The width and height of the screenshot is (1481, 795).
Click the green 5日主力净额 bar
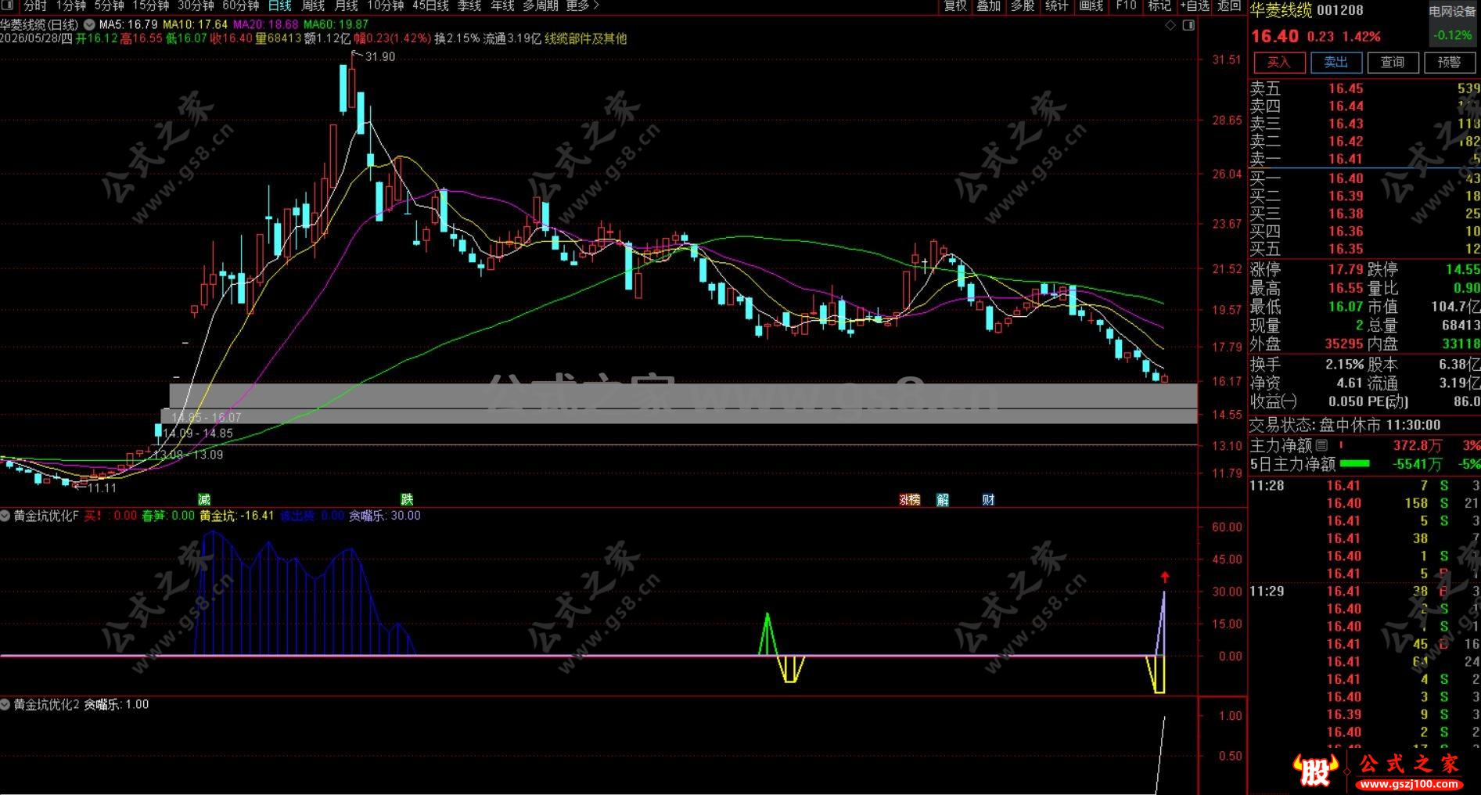[x=1355, y=464]
